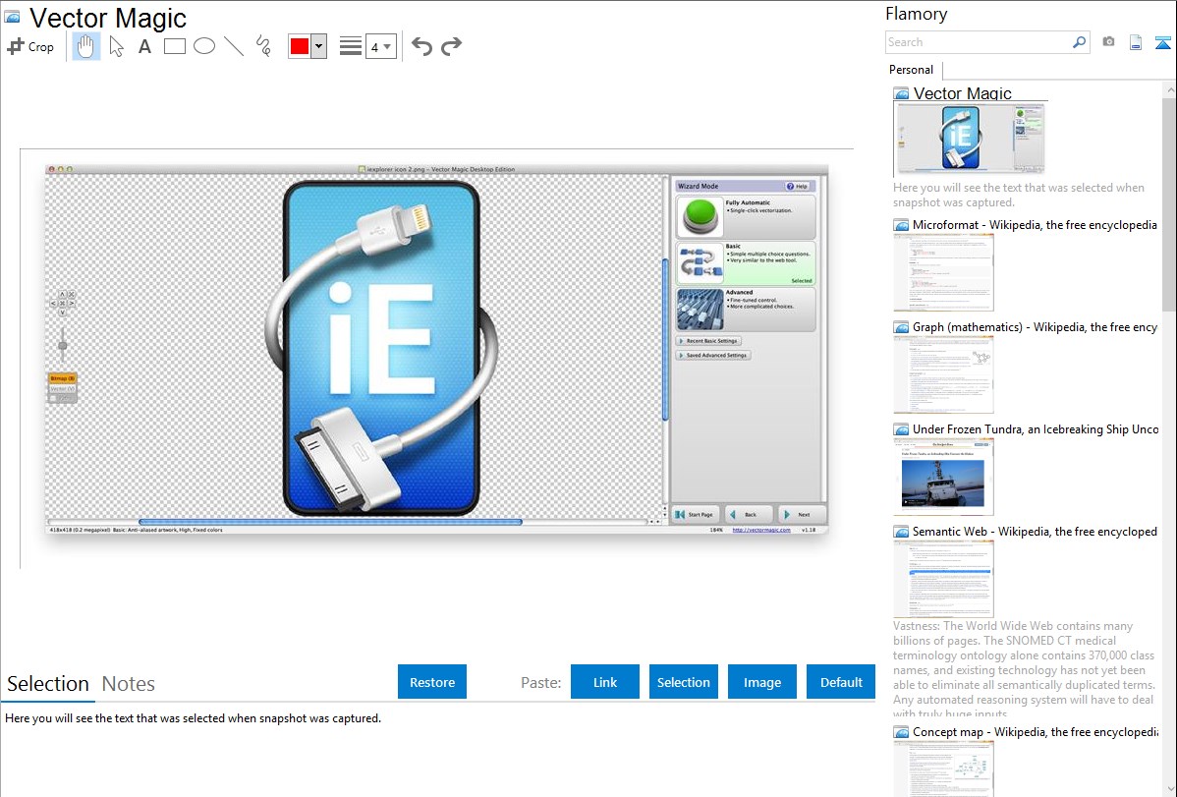The height and width of the screenshot is (797, 1177).
Task: Click the Semantic Web - Wikipedia title
Action: point(1035,531)
